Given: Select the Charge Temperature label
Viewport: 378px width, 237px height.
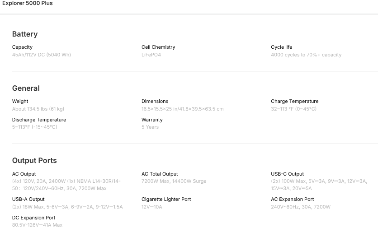Looking at the screenshot, I should [294, 101].
